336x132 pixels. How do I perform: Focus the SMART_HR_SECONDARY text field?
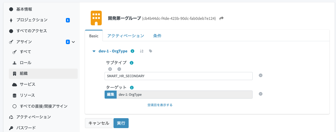pos(178,76)
